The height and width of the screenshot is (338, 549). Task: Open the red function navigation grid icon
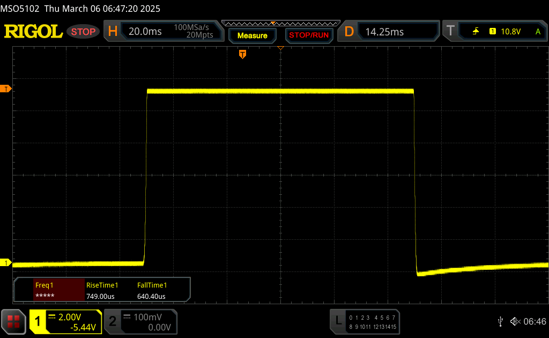coord(13,321)
